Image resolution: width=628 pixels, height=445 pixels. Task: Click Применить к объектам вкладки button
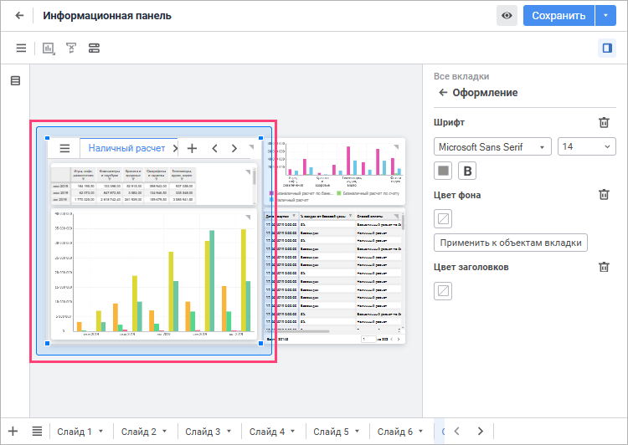[511, 243]
